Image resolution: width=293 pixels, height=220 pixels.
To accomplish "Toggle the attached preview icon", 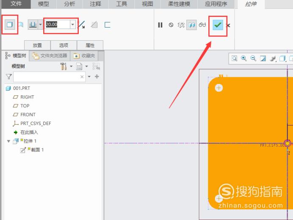I will point(191,25).
